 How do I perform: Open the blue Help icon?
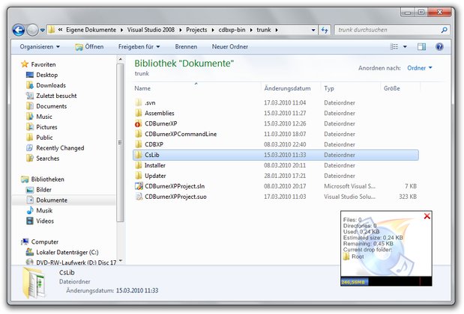click(x=439, y=46)
